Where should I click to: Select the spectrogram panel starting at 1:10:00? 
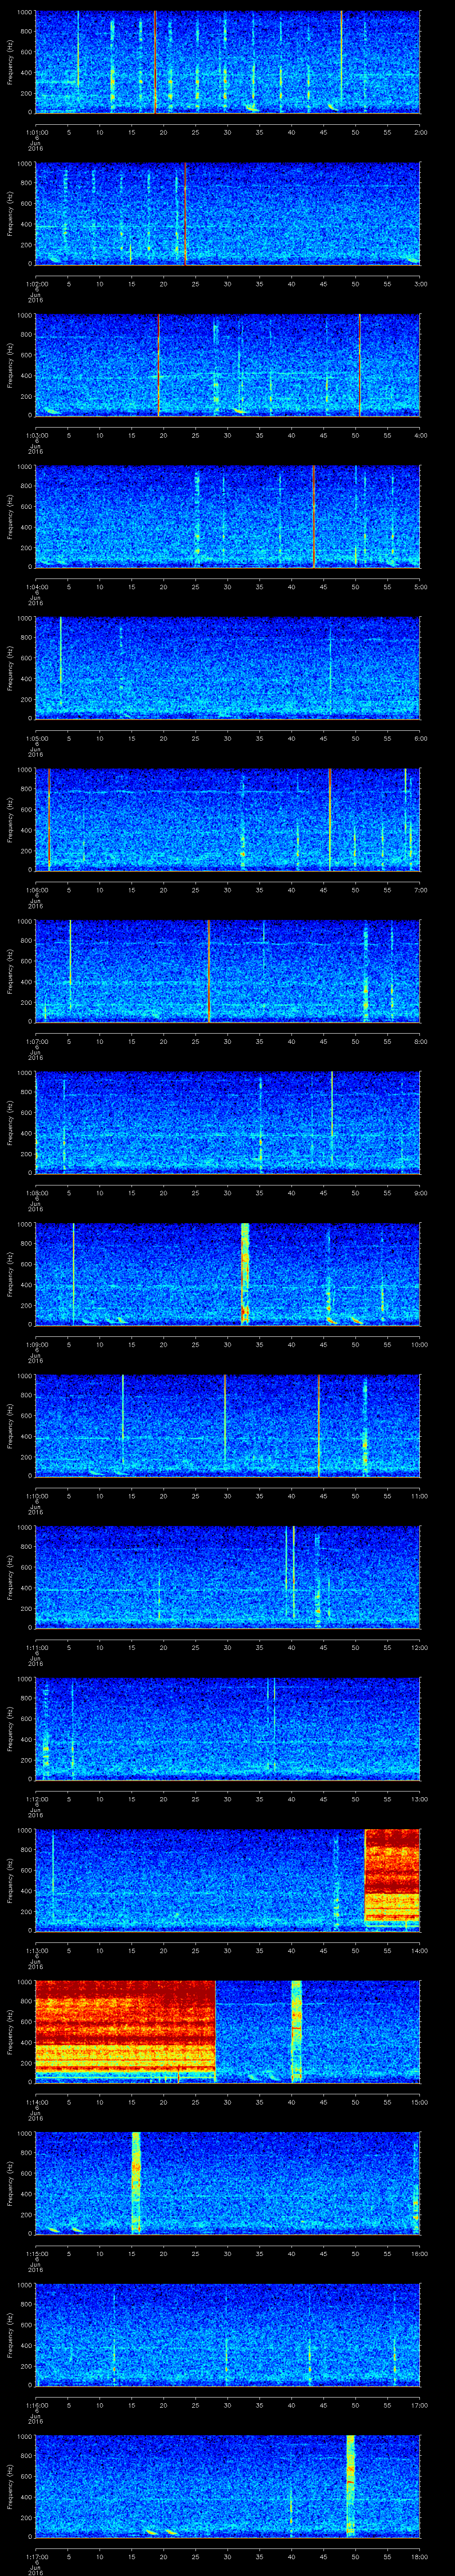pos(228,1426)
